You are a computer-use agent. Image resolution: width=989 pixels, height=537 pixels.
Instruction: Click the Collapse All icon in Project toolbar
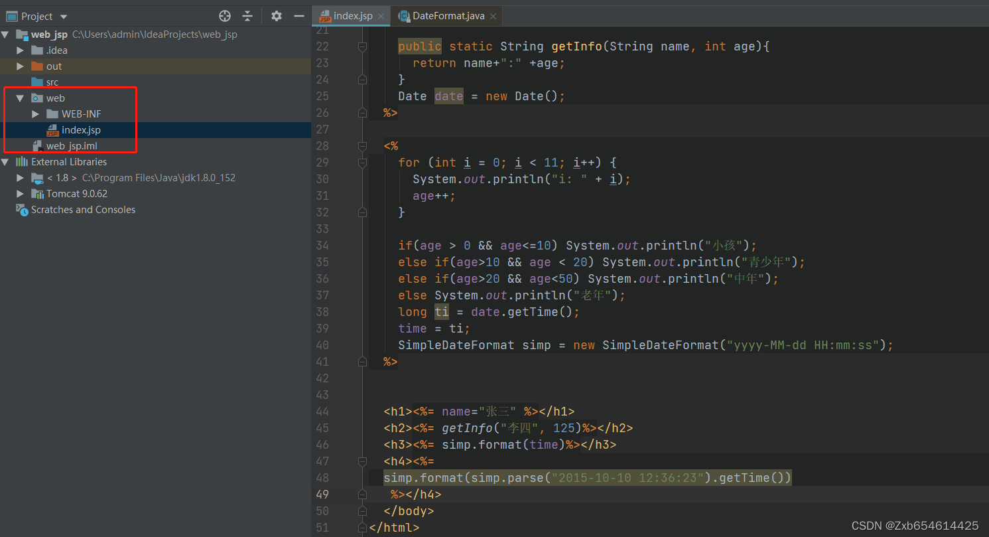click(x=247, y=16)
